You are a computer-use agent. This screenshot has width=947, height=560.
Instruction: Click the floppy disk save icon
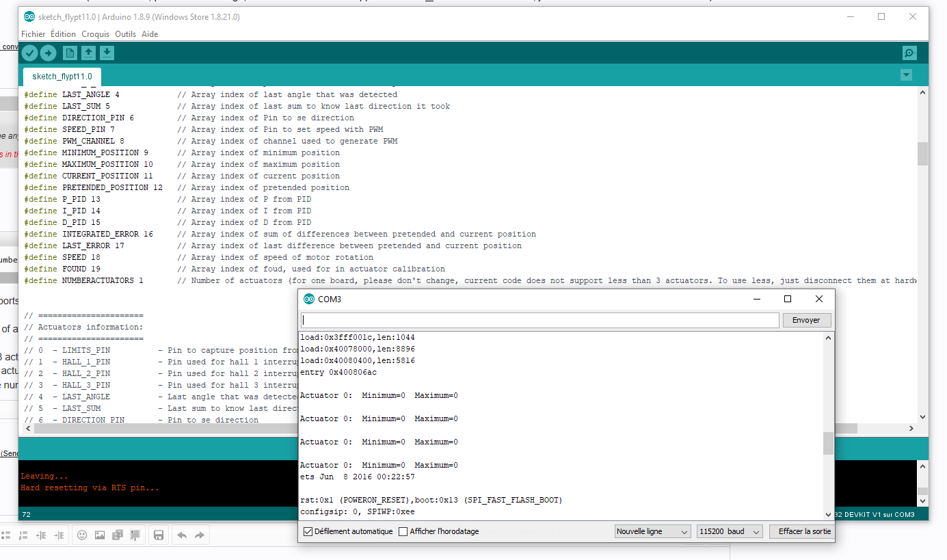pos(158,535)
